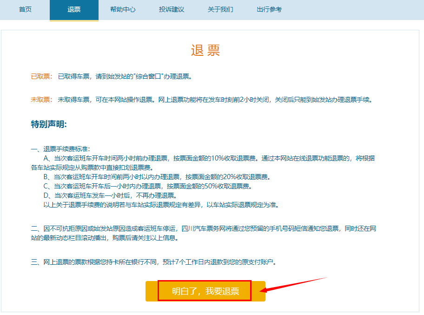Click the orange 退票 page title
Image resolution: width=424 pixels, height=315 pixels.
(x=205, y=51)
